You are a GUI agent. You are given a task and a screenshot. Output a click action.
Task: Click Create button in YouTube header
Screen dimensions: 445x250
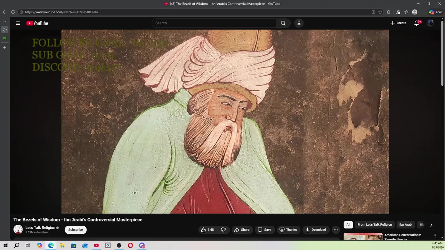tap(398, 23)
